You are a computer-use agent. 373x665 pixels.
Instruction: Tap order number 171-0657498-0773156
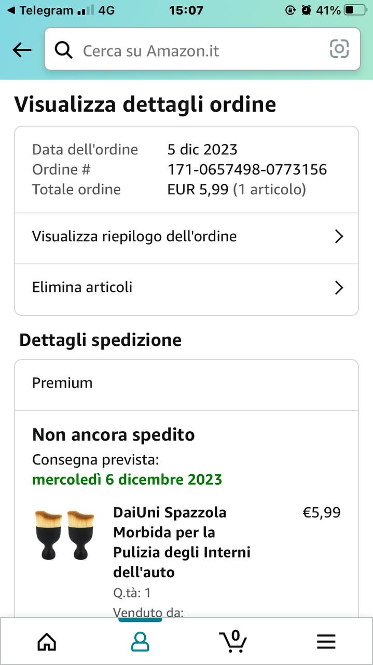(247, 169)
